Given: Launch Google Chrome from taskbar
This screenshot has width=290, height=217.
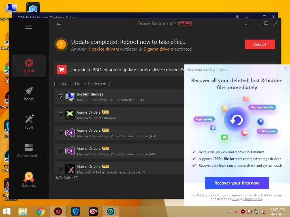Looking at the screenshot, I should (x=40, y=211).
